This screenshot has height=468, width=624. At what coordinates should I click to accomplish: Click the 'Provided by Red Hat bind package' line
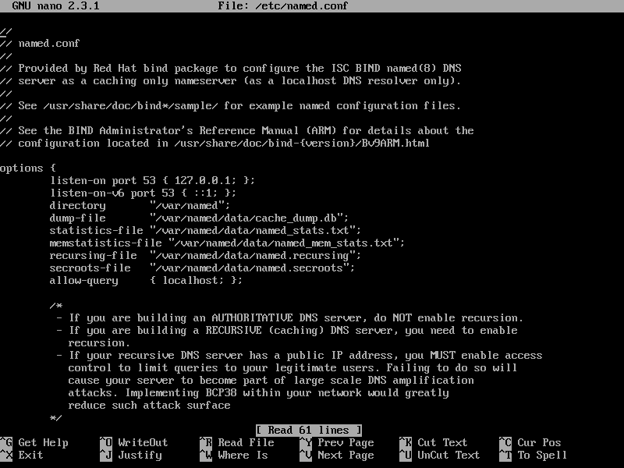coord(231,69)
